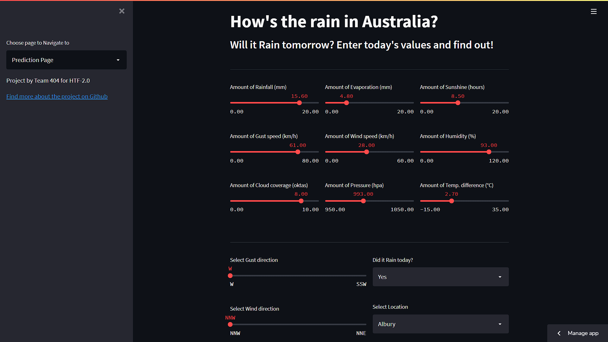
Task: Adjust the Pressure slider
Action: (363, 201)
